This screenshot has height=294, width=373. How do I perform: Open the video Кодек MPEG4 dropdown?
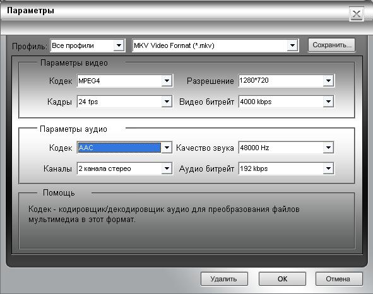pos(167,81)
